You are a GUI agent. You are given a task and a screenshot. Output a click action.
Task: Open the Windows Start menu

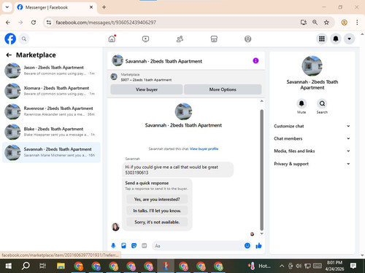(x=9, y=266)
